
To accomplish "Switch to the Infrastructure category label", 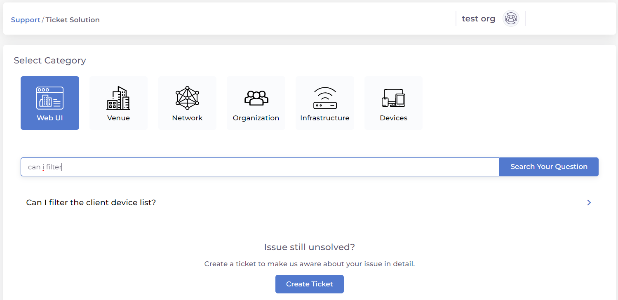I will 325,118.
